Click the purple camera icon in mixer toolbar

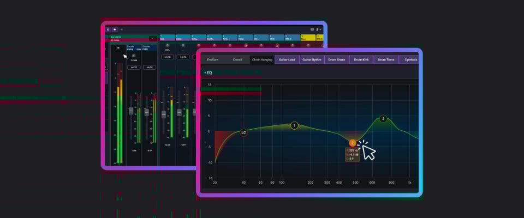coord(115,29)
